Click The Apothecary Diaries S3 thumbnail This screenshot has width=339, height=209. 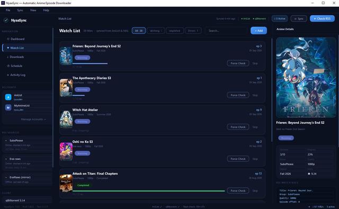click(66, 88)
